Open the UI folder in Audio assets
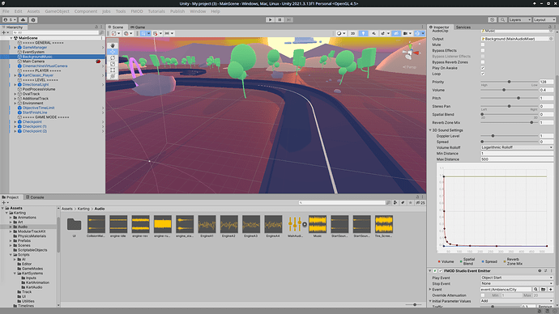 click(75, 227)
